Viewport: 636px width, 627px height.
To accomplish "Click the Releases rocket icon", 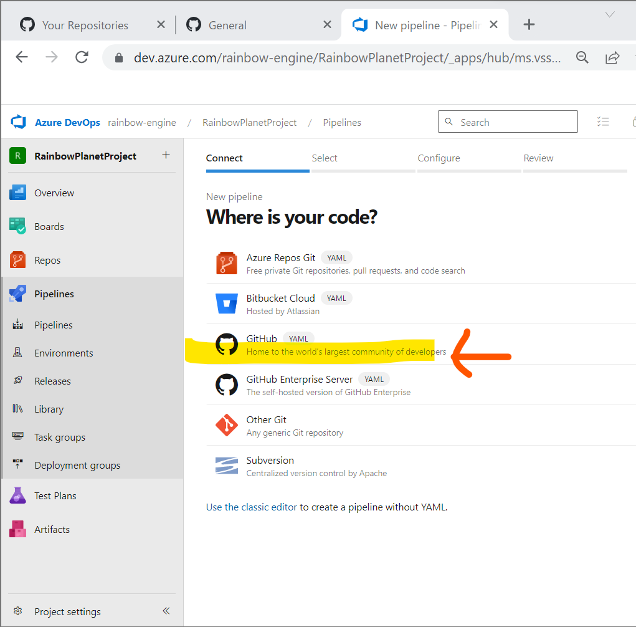I will pos(18,381).
